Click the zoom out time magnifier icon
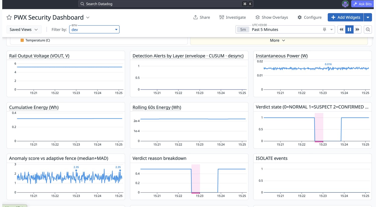The width and height of the screenshot is (376, 207). [x=368, y=30]
